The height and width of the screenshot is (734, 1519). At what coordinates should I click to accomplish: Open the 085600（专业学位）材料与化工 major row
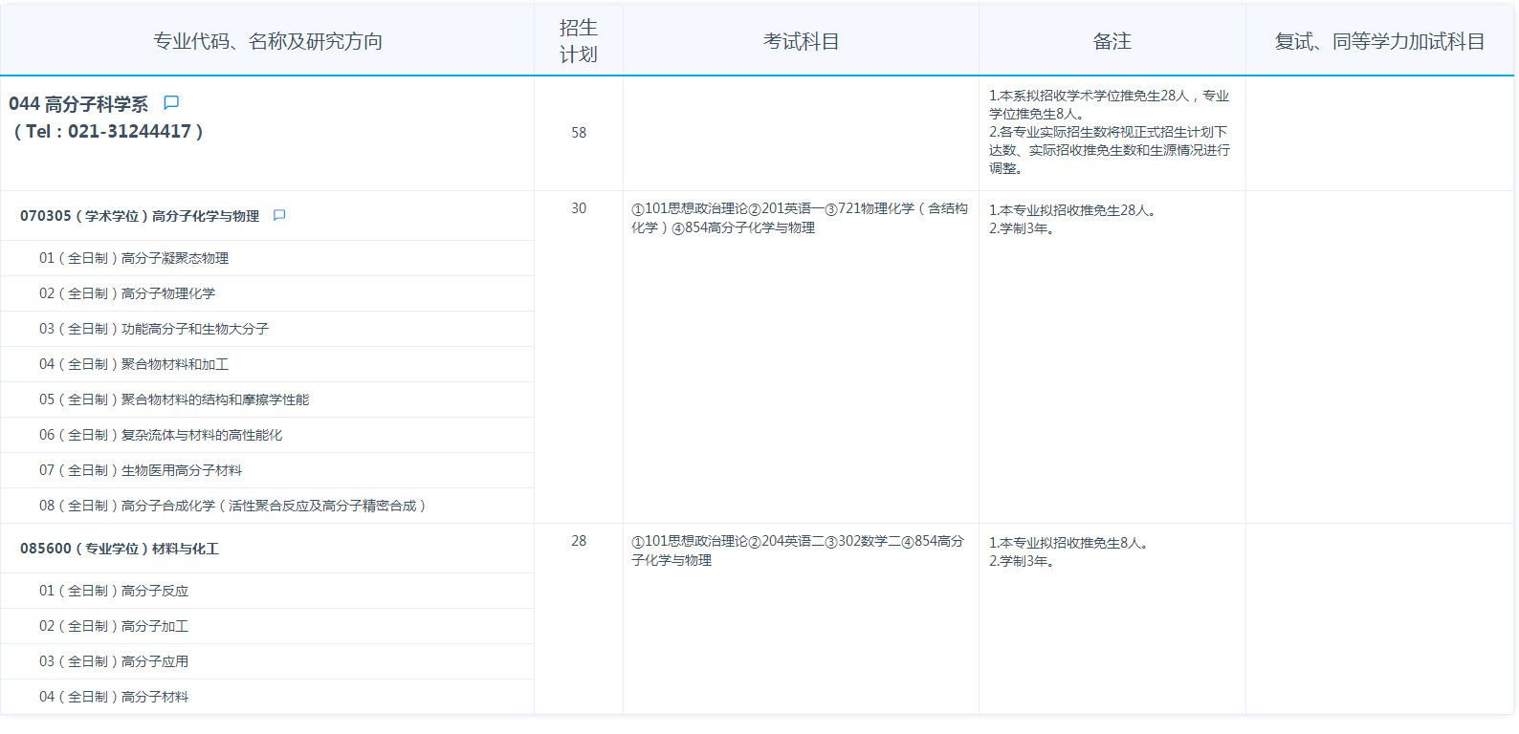(x=120, y=549)
